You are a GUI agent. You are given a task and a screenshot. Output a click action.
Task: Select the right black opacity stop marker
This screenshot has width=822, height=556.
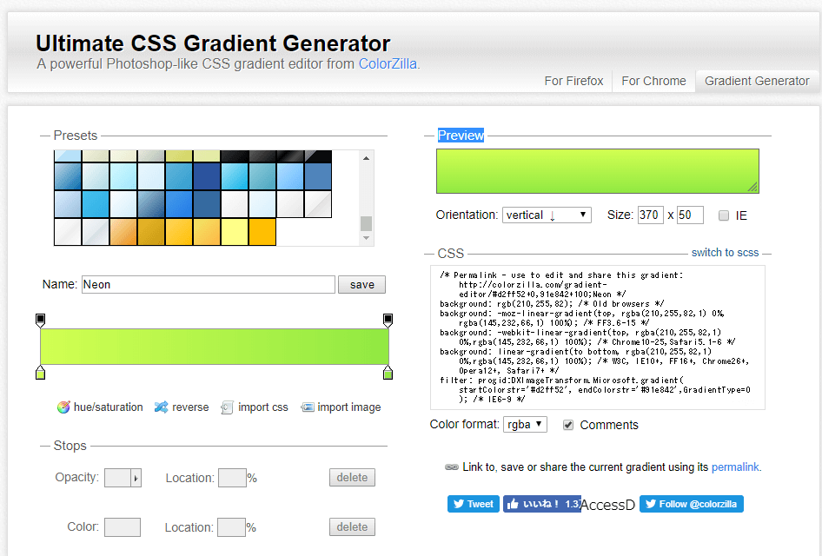pyautogui.click(x=388, y=320)
